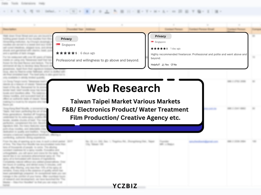Apply strikethrough formatting from the toolbar
The height and width of the screenshot is (195, 261).
(100, 11)
